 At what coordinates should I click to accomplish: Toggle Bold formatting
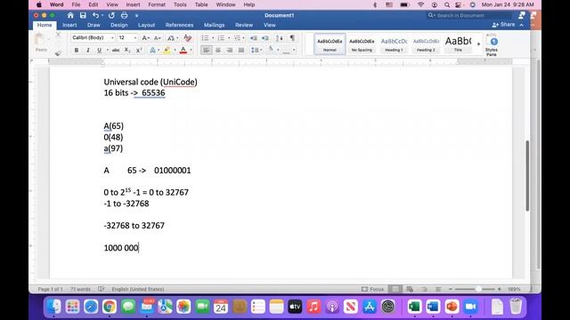click(x=77, y=51)
